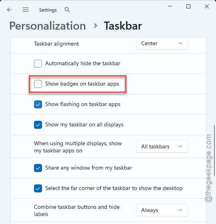This screenshot has width=216, height=224.
Task: Uncheck Show flashing on taskbar apps
Action: click(38, 104)
